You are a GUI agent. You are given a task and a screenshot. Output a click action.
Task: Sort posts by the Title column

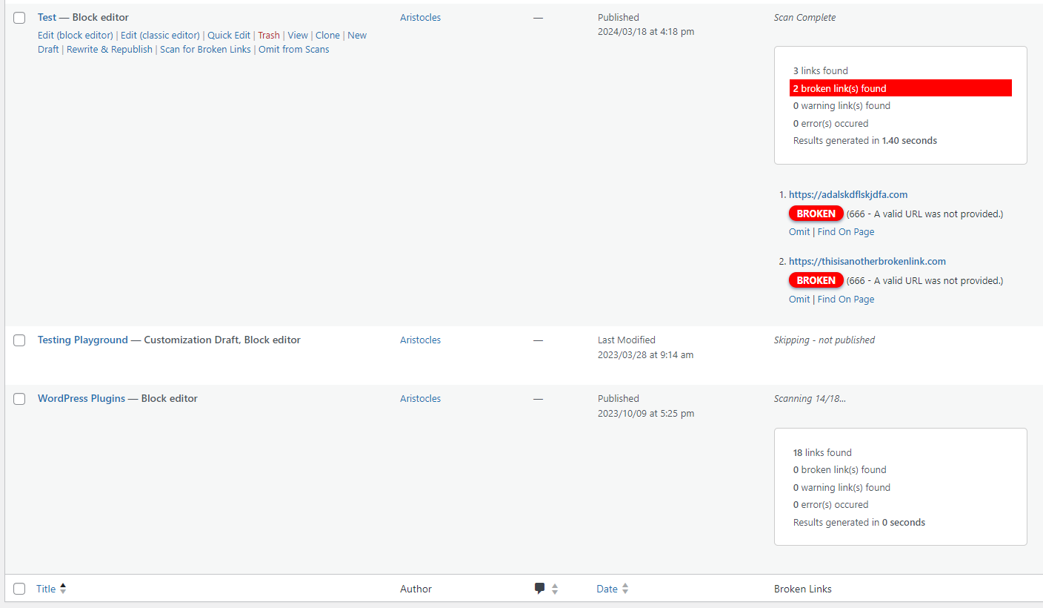[x=45, y=588]
